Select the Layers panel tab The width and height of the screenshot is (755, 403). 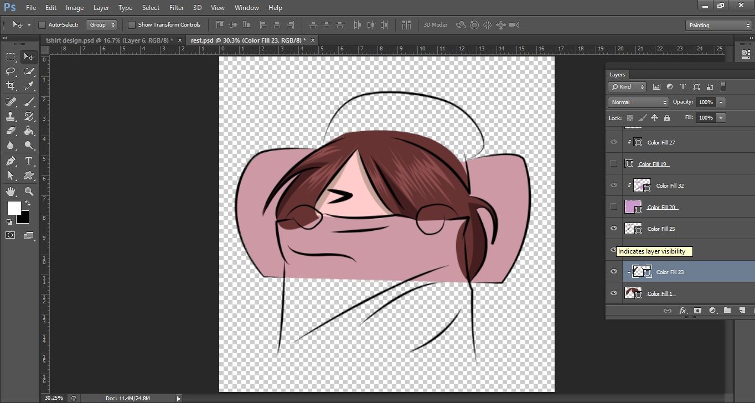617,75
